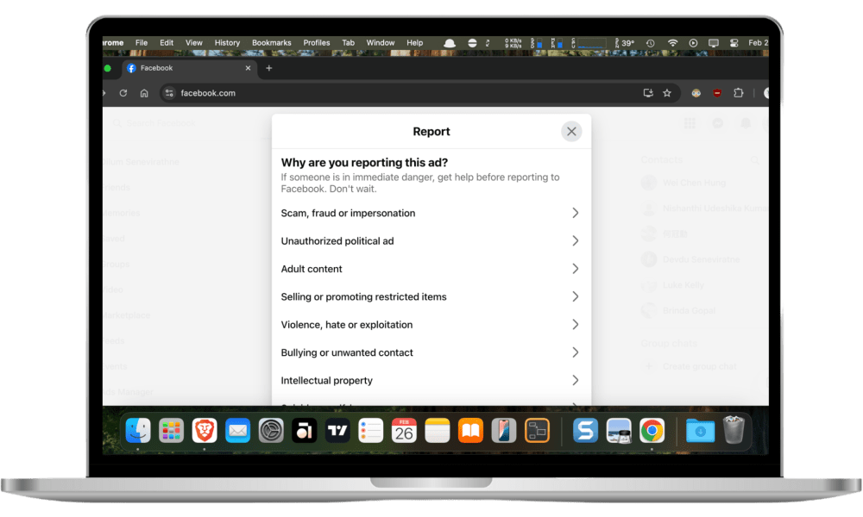Open the Bookmarks menu
Viewport: 863px width, 517px height.
coord(271,43)
